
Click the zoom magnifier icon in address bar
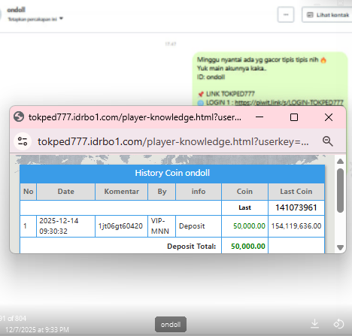(x=327, y=141)
